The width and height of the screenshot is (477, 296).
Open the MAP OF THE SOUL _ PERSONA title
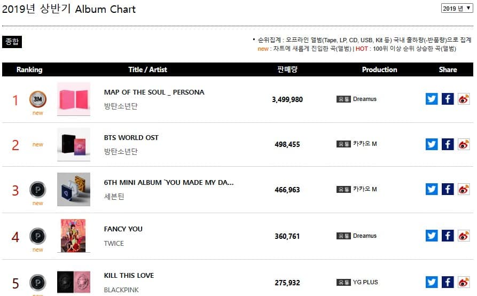pyautogui.click(x=154, y=92)
